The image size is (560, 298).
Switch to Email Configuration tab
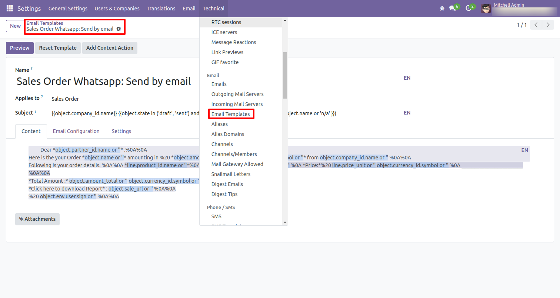click(x=76, y=131)
